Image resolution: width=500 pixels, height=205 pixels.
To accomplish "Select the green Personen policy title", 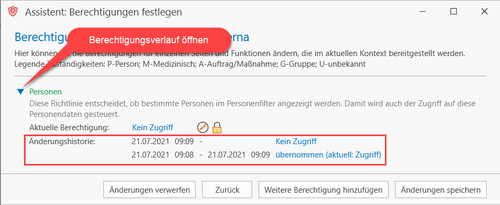I will pos(45,92).
